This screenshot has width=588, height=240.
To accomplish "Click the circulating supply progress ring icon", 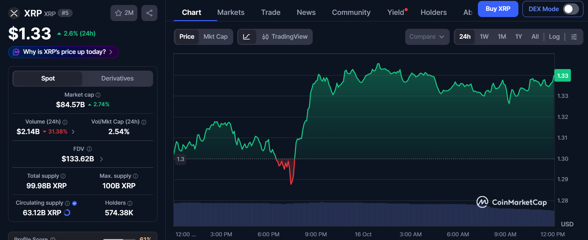I will [x=67, y=213].
